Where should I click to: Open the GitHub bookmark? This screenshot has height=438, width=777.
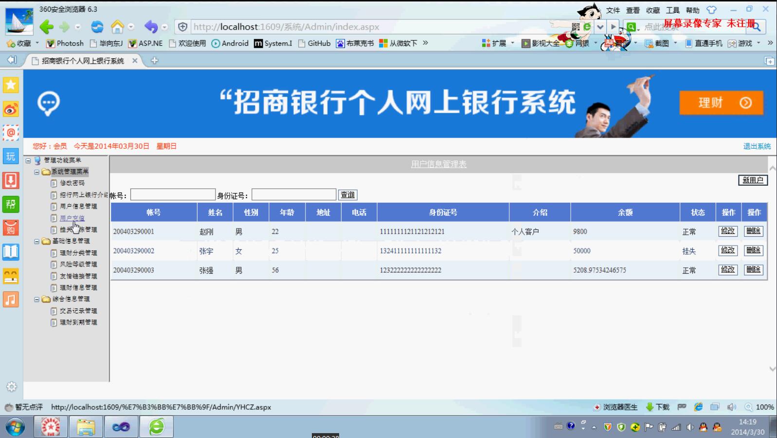click(x=314, y=43)
